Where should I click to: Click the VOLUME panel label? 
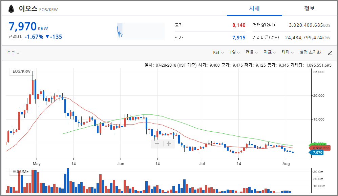(x=21, y=172)
